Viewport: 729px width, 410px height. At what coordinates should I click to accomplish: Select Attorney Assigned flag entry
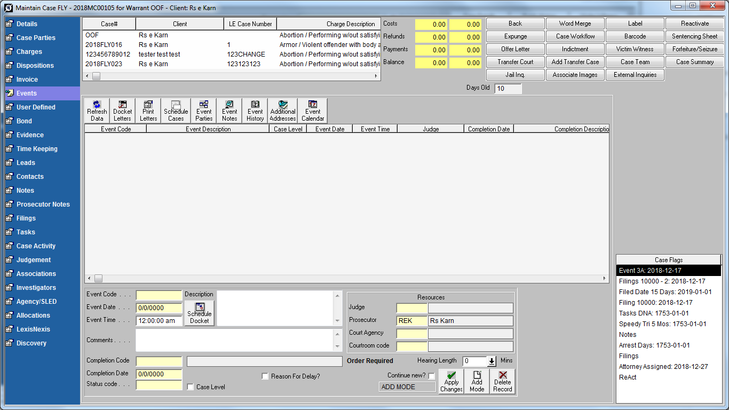(x=669, y=367)
